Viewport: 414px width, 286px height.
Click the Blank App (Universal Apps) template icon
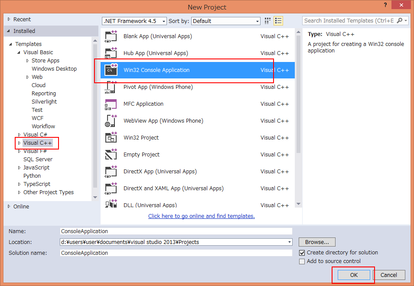[x=111, y=36]
